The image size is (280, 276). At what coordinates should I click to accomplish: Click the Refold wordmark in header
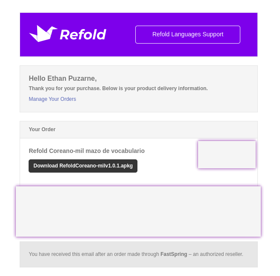tap(83, 35)
